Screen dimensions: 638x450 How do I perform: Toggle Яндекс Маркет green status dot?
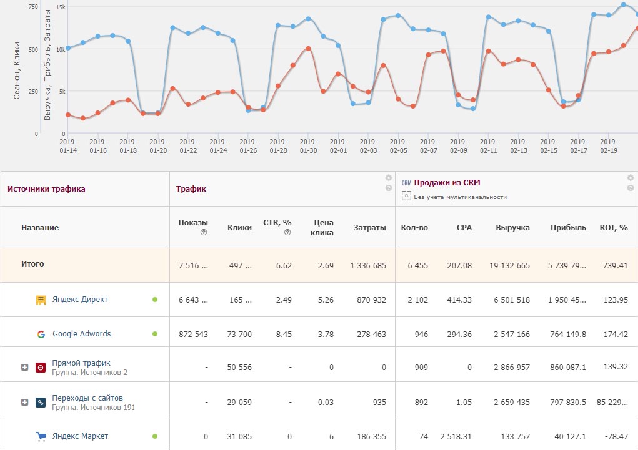tap(155, 436)
